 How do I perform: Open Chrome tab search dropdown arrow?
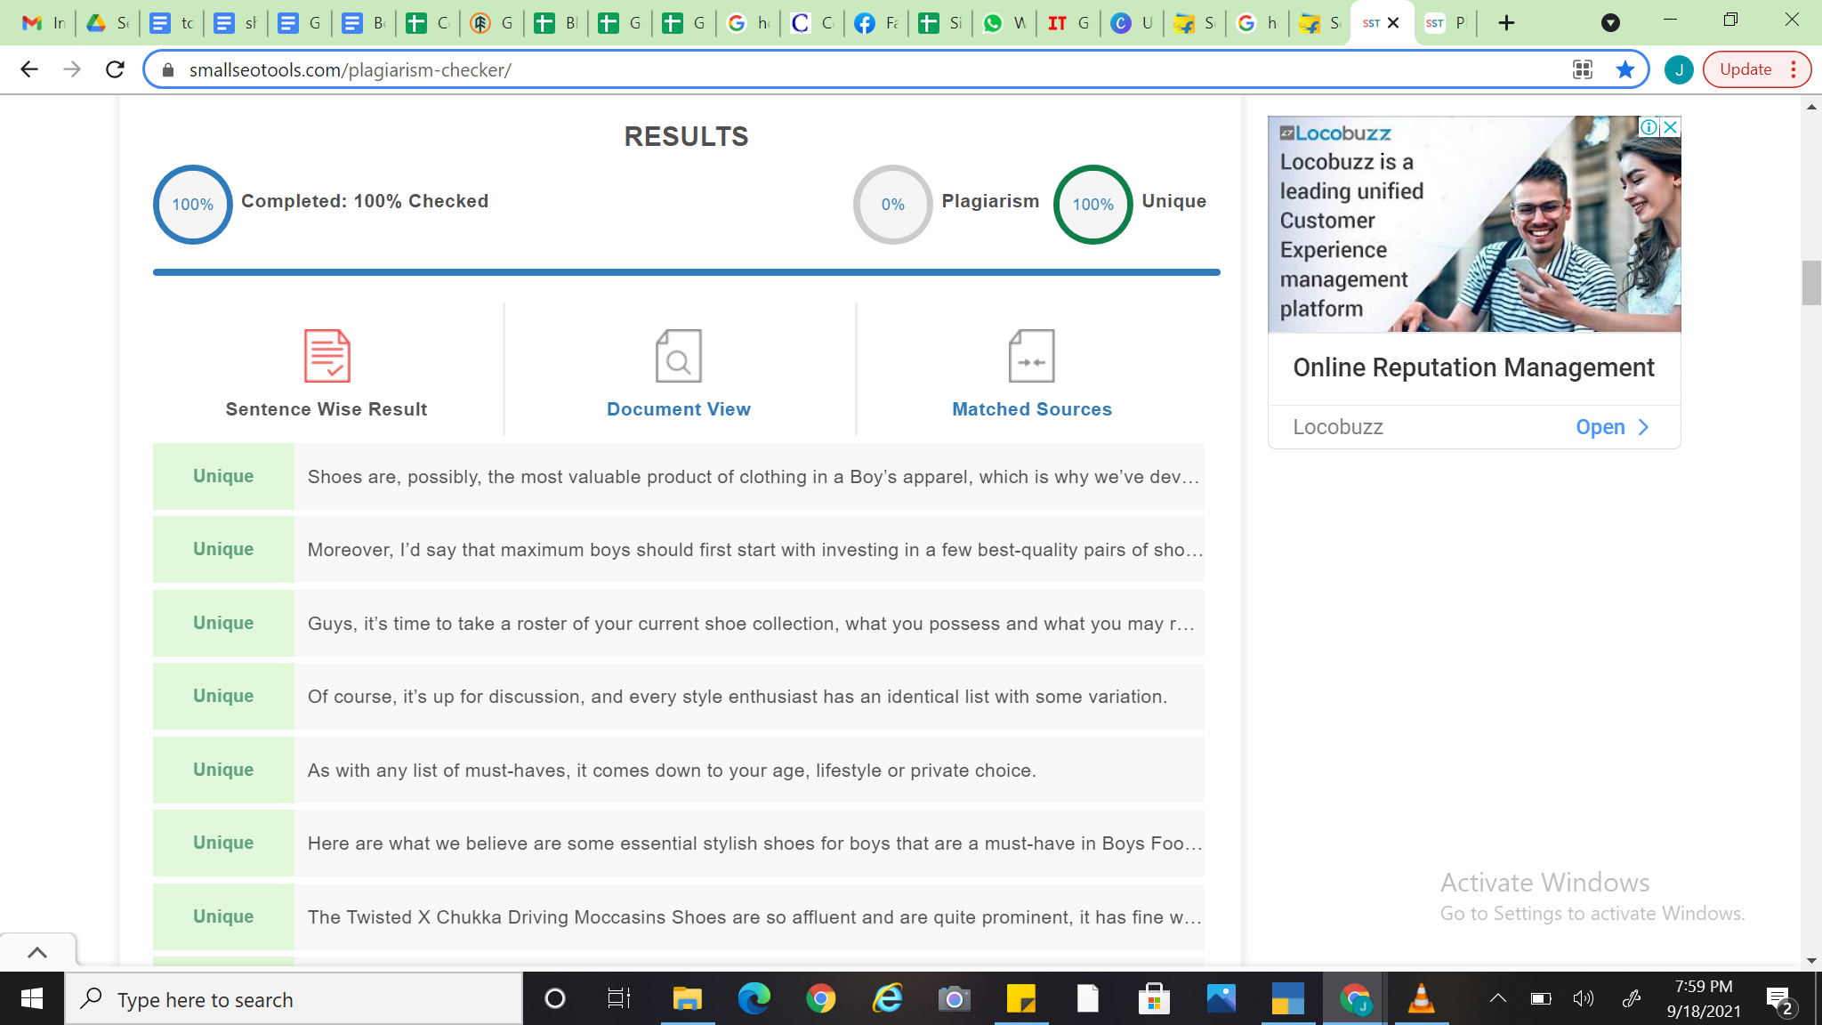click(1610, 23)
